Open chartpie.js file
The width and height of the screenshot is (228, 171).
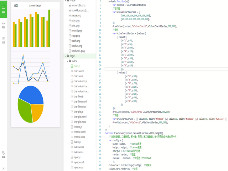click(77, 112)
